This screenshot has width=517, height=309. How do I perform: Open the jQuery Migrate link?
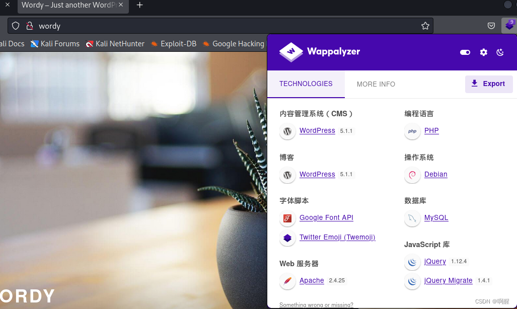(x=448, y=281)
